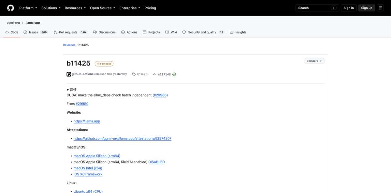Open tag link b11425
Screen dimensions: 391x193
(142, 74)
